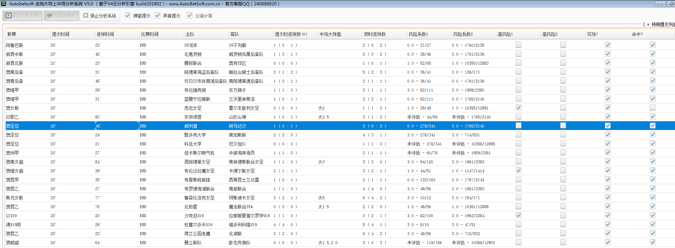Toggle the 云端计算 cloud computing checkbox

pos(190,16)
